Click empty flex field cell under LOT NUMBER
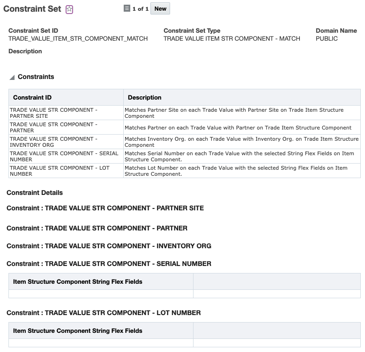The height and width of the screenshot is (352, 365). coord(101,343)
